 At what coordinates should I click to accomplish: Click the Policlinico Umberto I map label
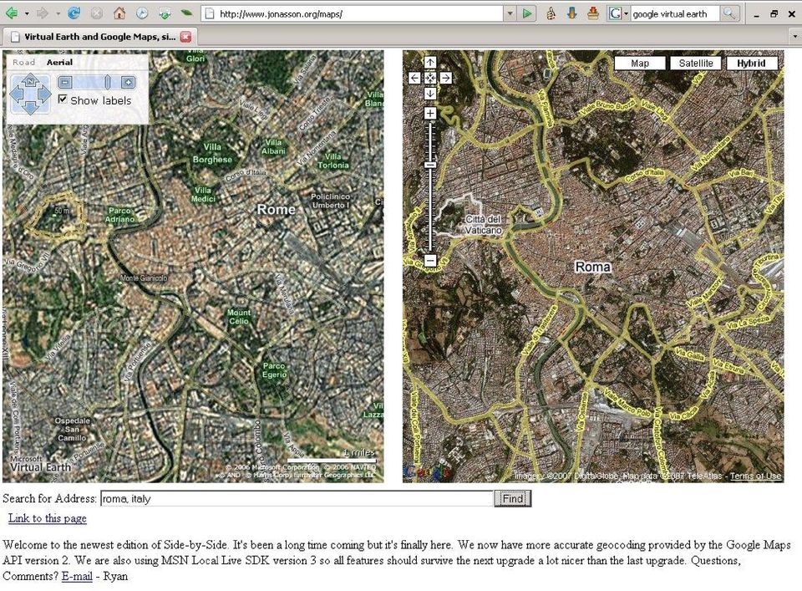click(x=331, y=201)
